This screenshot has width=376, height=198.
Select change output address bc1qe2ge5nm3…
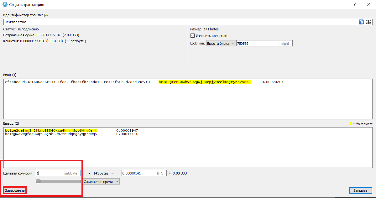point(51,130)
